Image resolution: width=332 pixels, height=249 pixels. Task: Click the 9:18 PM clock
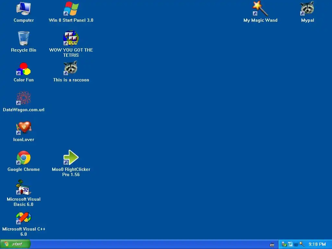(x=317, y=244)
